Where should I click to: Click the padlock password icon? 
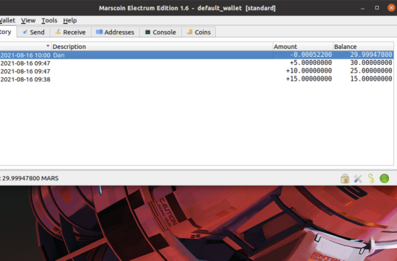point(345,179)
